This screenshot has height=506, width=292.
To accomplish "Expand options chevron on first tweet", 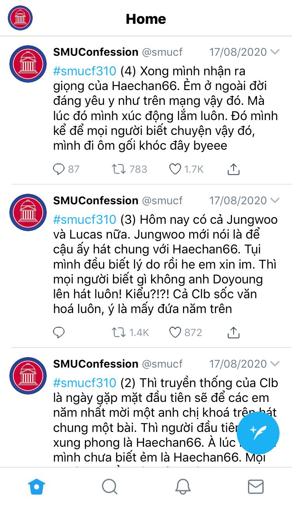I will pos(275,52).
